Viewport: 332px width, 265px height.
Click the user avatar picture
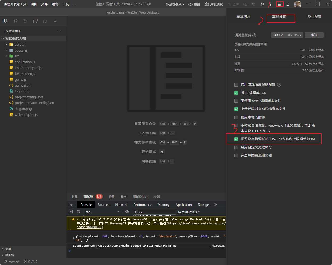pos(297,4)
